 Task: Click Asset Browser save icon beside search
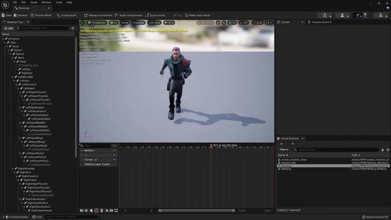pos(382,150)
